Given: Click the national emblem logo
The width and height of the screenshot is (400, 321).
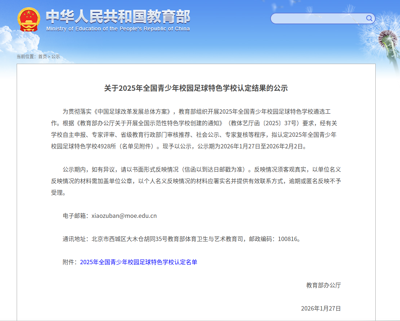Looking at the screenshot, I should pyautogui.click(x=29, y=20).
